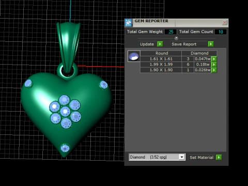
Task: Click the Save Report button
Action: [189, 44]
